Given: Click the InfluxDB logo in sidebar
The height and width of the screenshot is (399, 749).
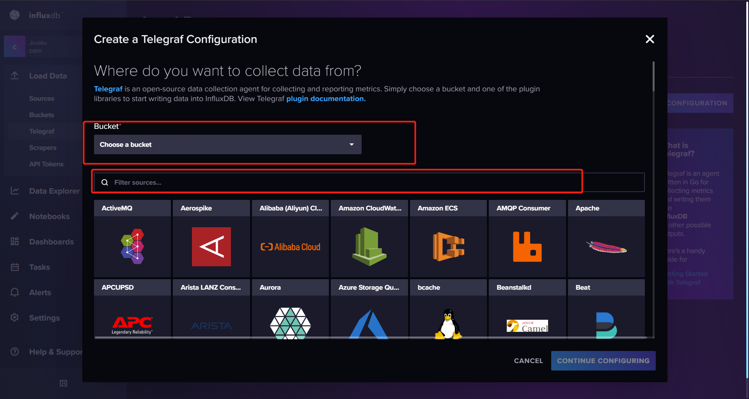Looking at the screenshot, I should [15, 15].
